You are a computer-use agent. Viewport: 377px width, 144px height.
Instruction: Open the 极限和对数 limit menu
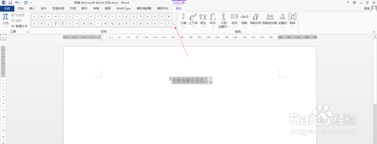click(x=270, y=20)
